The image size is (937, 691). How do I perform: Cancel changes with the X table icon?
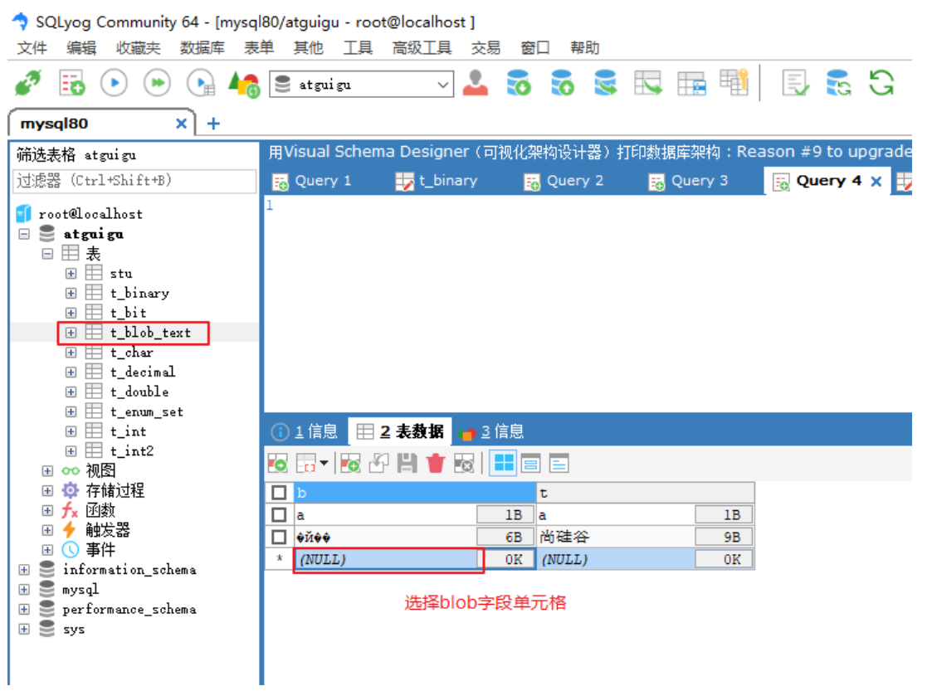point(464,464)
